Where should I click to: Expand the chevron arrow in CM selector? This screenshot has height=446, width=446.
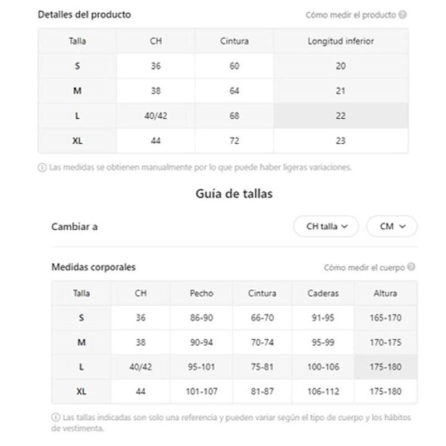click(402, 226)
